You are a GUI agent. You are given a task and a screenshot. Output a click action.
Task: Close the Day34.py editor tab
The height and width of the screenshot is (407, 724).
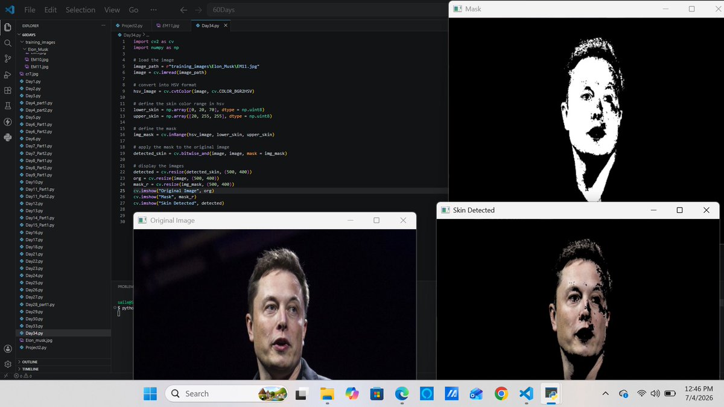pyautogui.click(x=226, y=26)
